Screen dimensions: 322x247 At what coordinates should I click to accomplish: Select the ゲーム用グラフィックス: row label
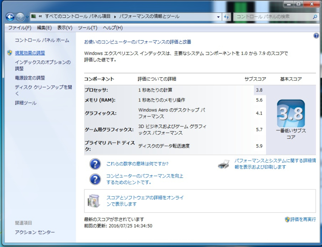pos(109,130)
